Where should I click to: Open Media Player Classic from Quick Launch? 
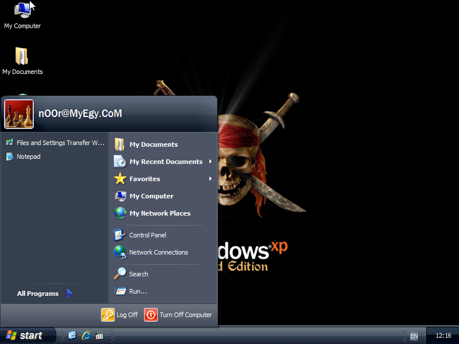click(x=99, y=335)
